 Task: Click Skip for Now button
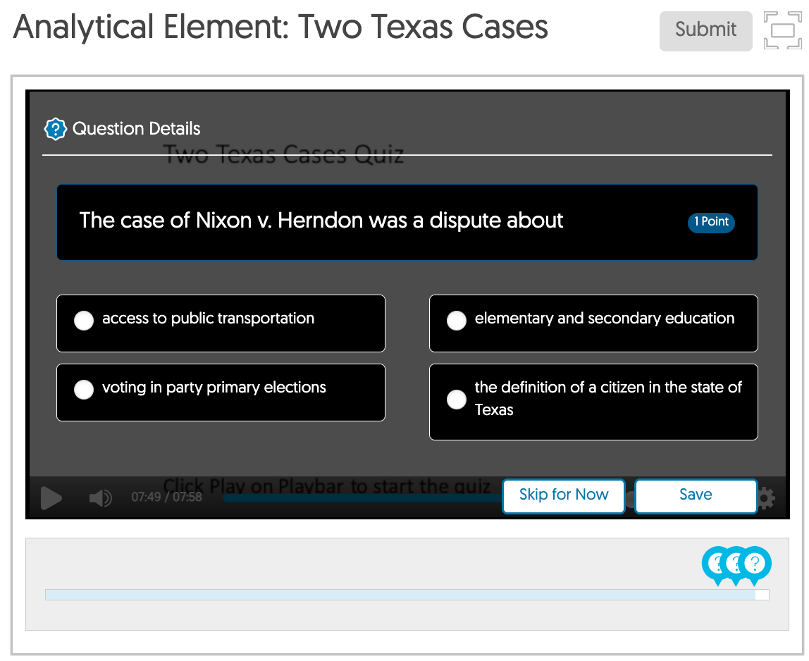point(564,496)
